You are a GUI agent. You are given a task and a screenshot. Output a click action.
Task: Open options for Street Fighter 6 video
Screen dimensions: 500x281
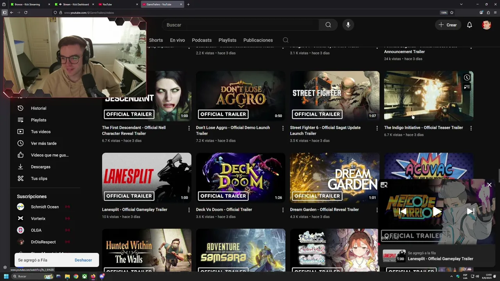[x=377, y=128]
